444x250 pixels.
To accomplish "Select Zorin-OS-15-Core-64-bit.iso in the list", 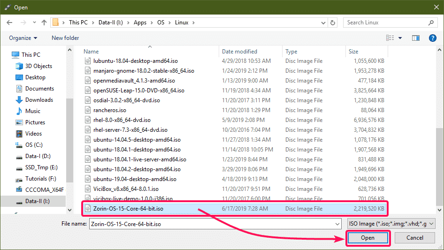I will point(235,209).
